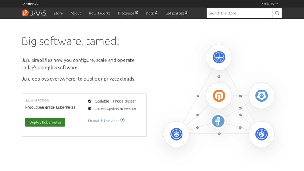Open the Store menu item
304x171 pixels.
click(x=58, y=13)
